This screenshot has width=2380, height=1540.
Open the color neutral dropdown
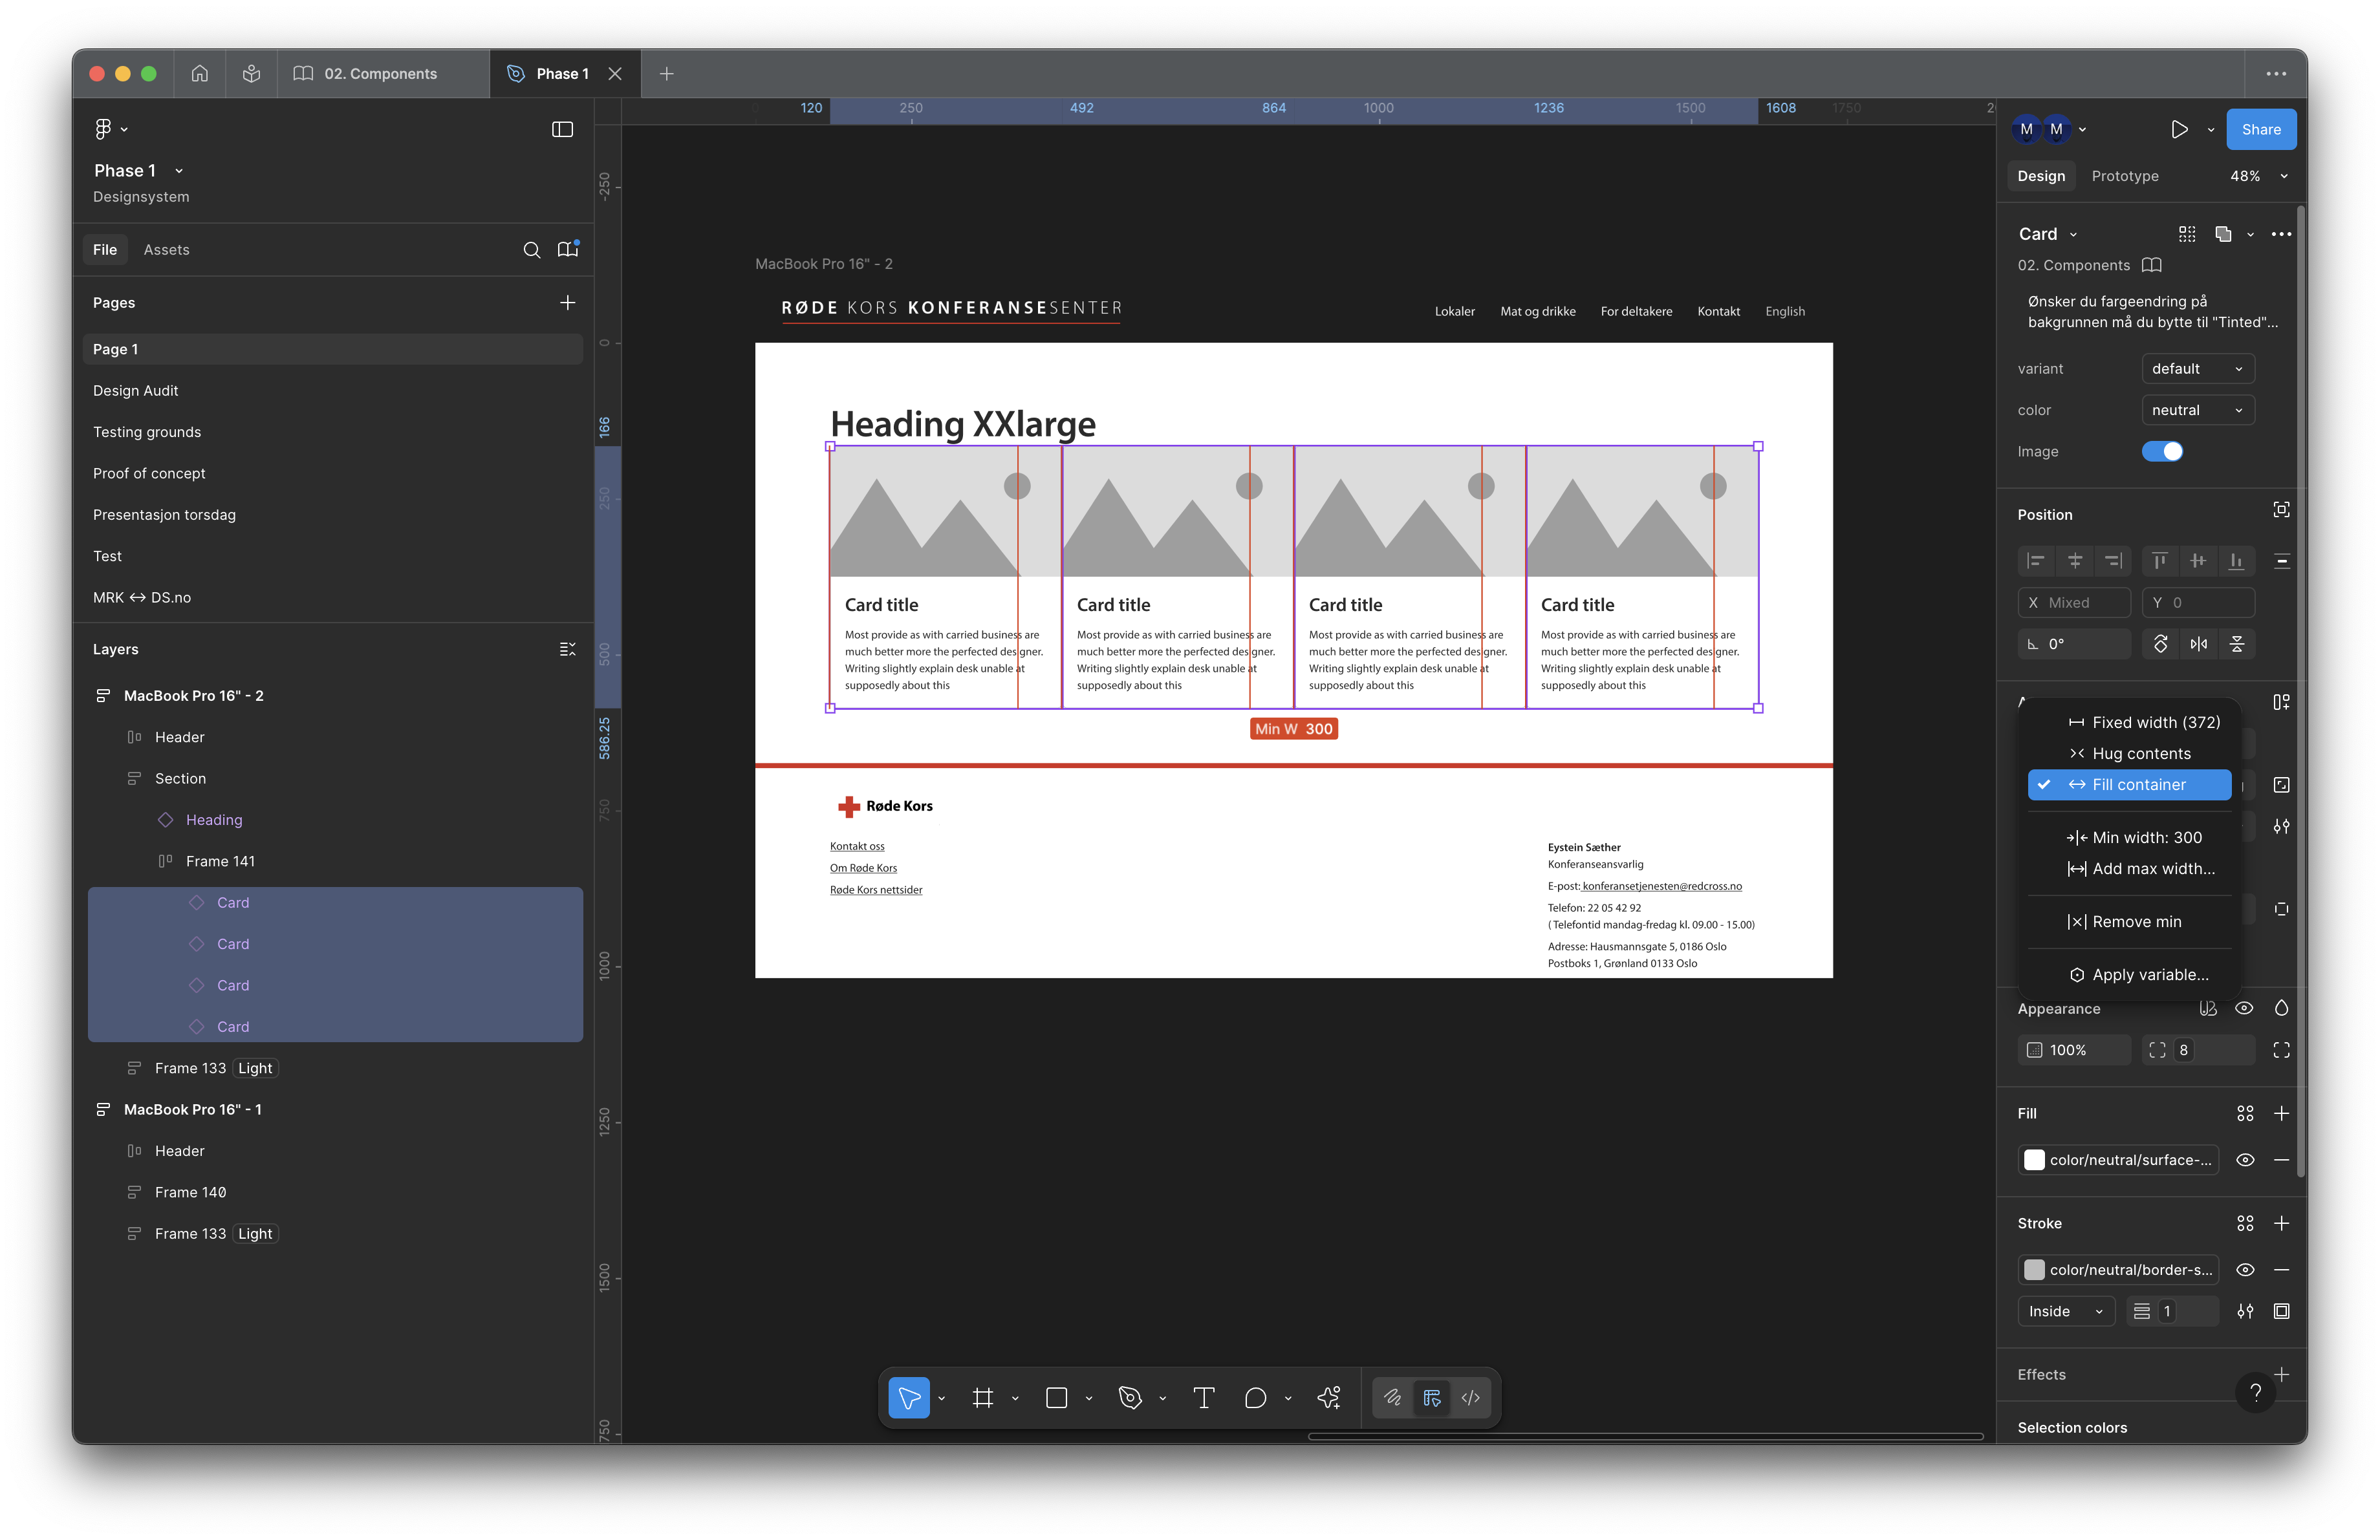pyautogui.click(x=2197, y=410)
